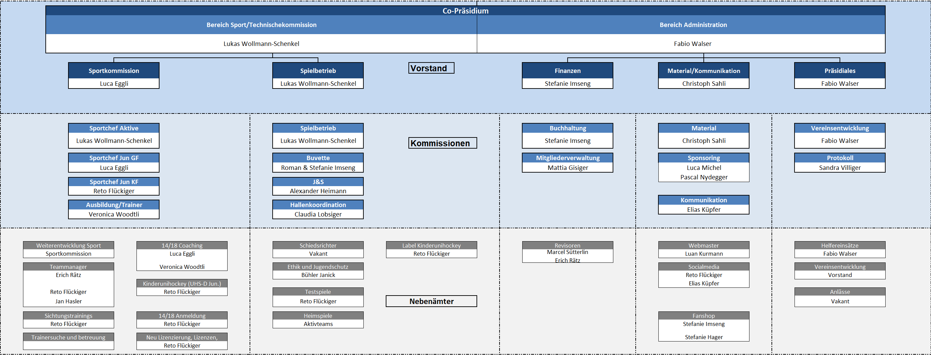Select the Präsidiales box header
931x355 pixels.
[840, 71]
